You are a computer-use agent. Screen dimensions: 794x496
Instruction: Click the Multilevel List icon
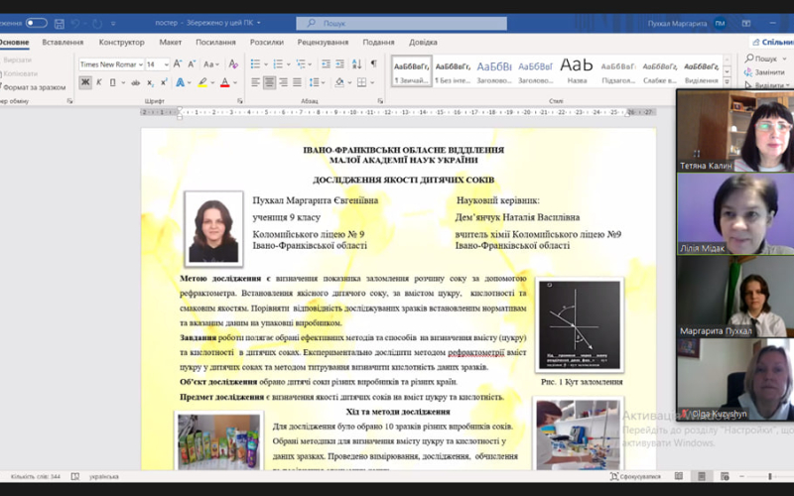coord(301,63)
